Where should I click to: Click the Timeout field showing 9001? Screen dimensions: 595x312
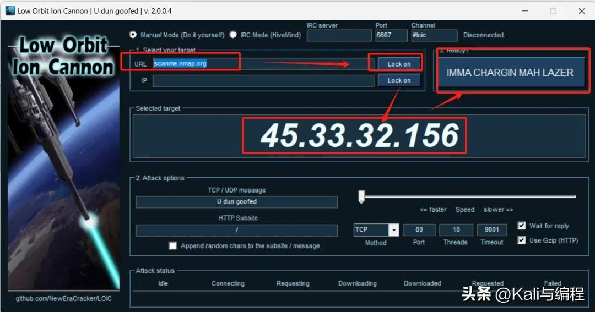point(491,229)
